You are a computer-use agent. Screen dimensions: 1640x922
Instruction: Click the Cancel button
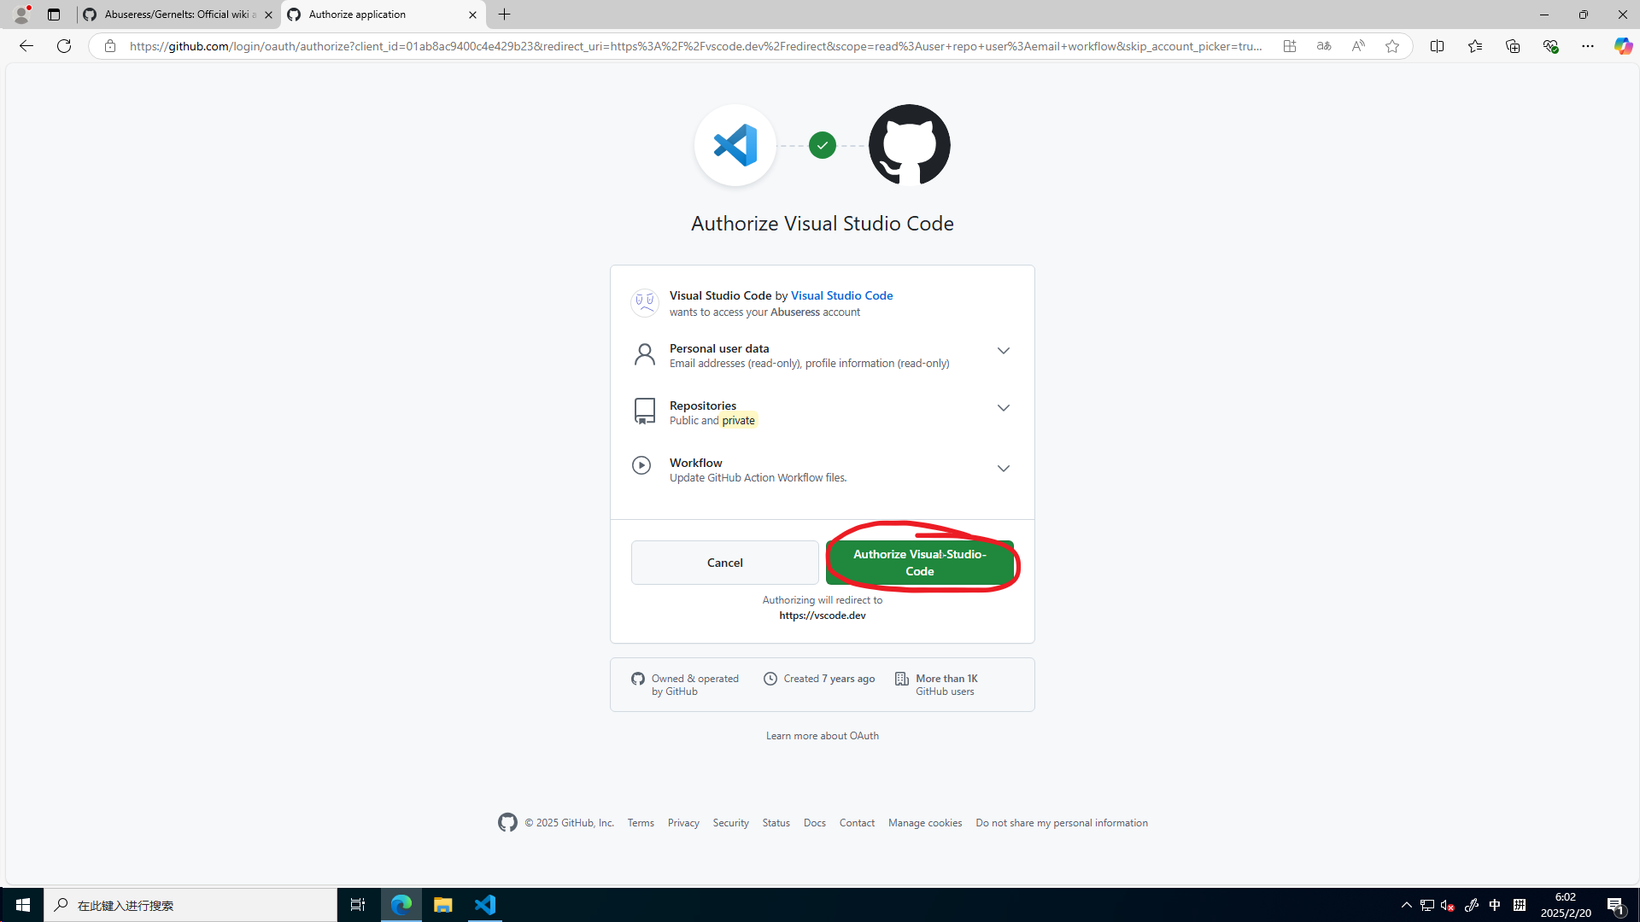(x=724, y=562)
